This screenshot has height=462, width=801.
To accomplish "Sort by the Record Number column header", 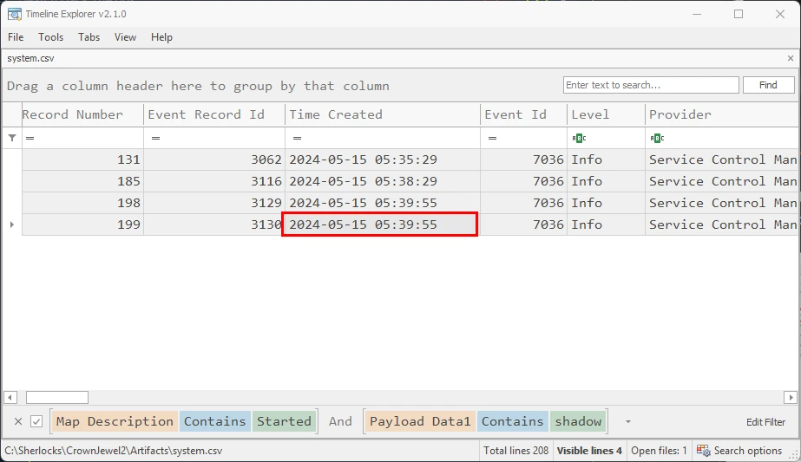I will click(82, 114).
